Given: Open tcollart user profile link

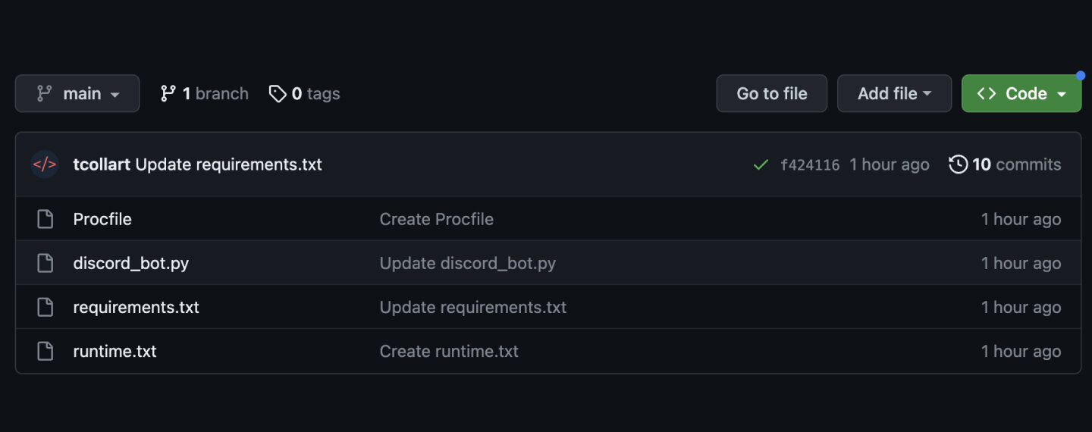Looking at the screenshot, I should pyautogui.click(x=102, y=164).
